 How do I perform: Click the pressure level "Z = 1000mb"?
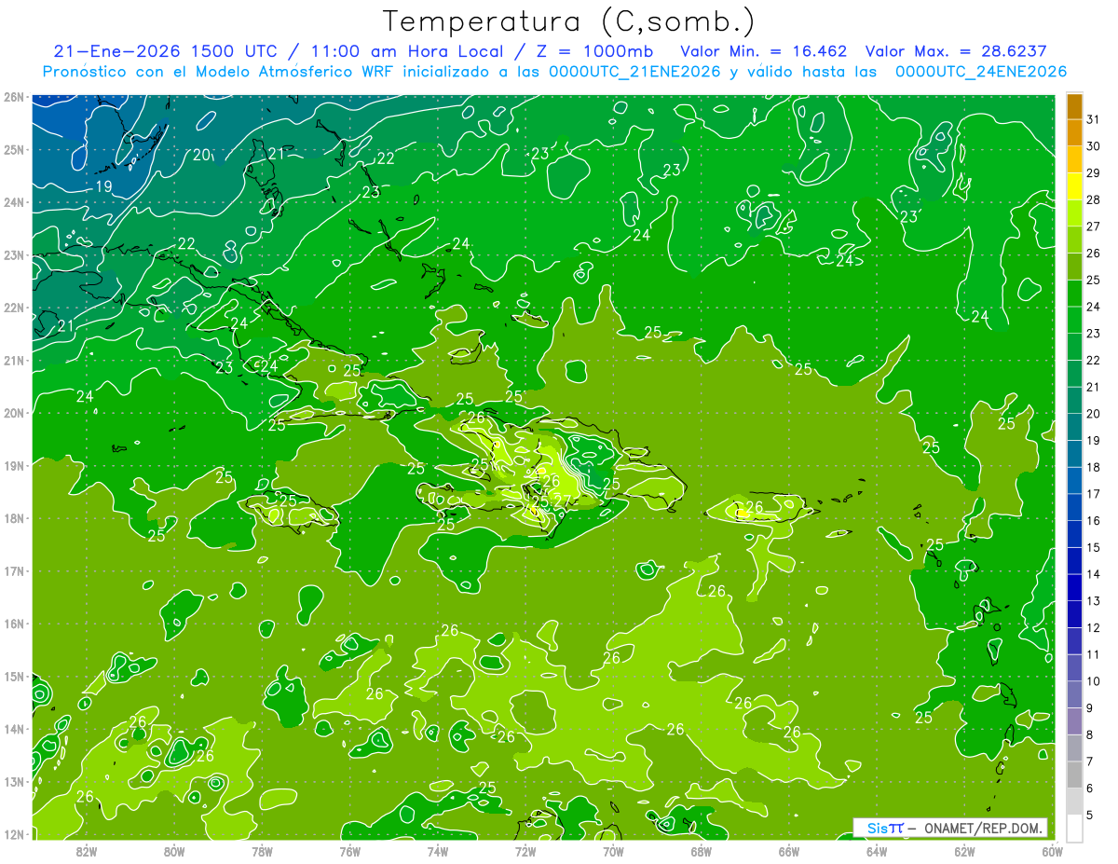point(593,51)
